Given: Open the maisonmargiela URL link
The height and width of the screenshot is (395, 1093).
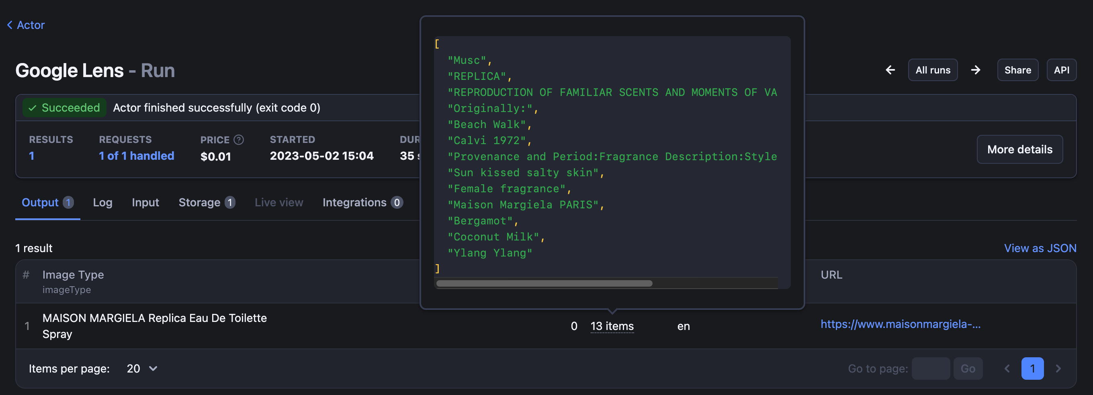Looking at the screenshot, I should point(900,324).
